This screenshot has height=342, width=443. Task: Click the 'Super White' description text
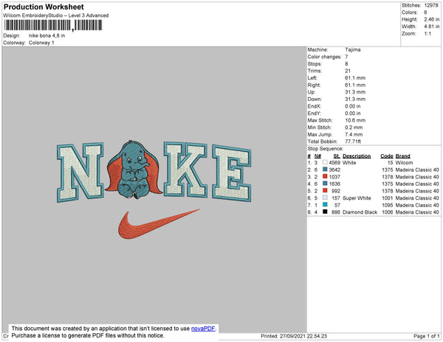pos(357,198)
